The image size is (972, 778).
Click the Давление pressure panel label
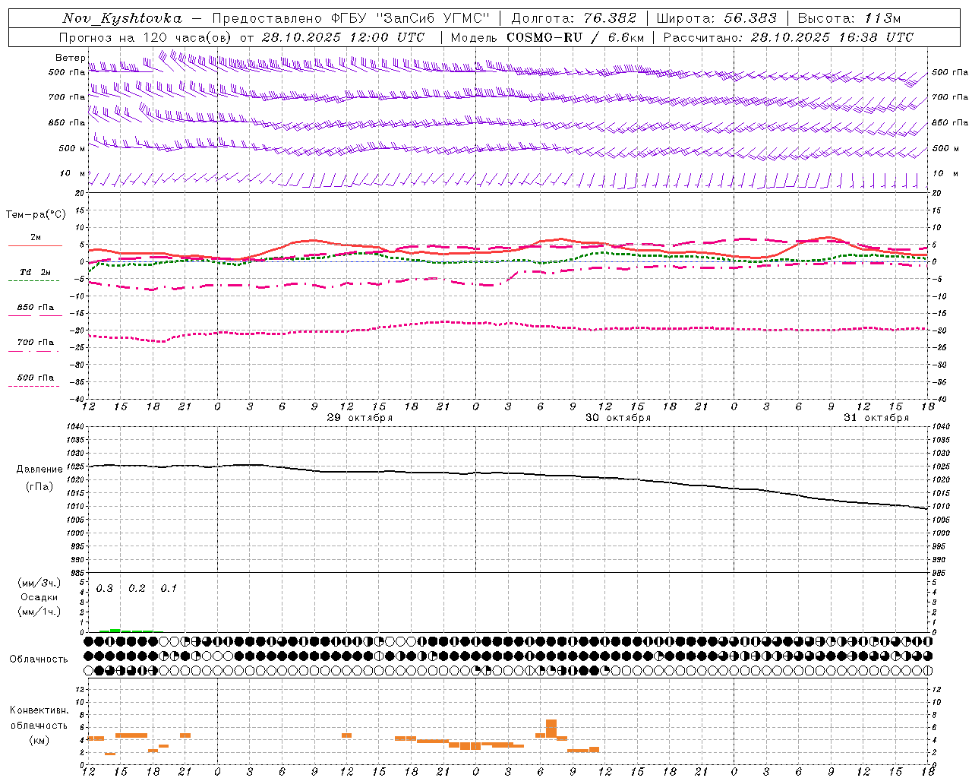point(39,470)
